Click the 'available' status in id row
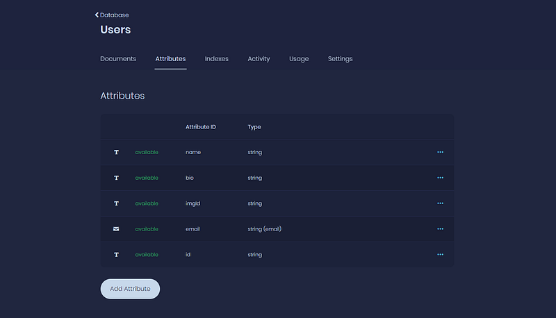Screen dimensions: 556x318 click(147, 254)
